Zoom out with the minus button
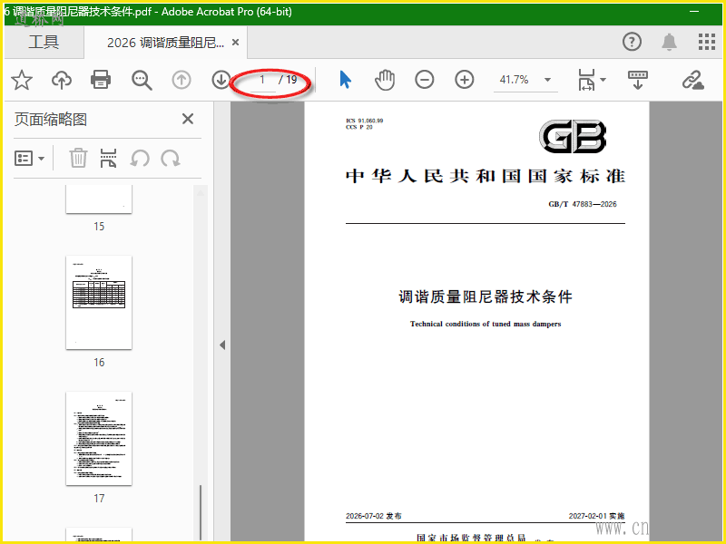Viewport: 726px width, 544px height. point(424,80)
